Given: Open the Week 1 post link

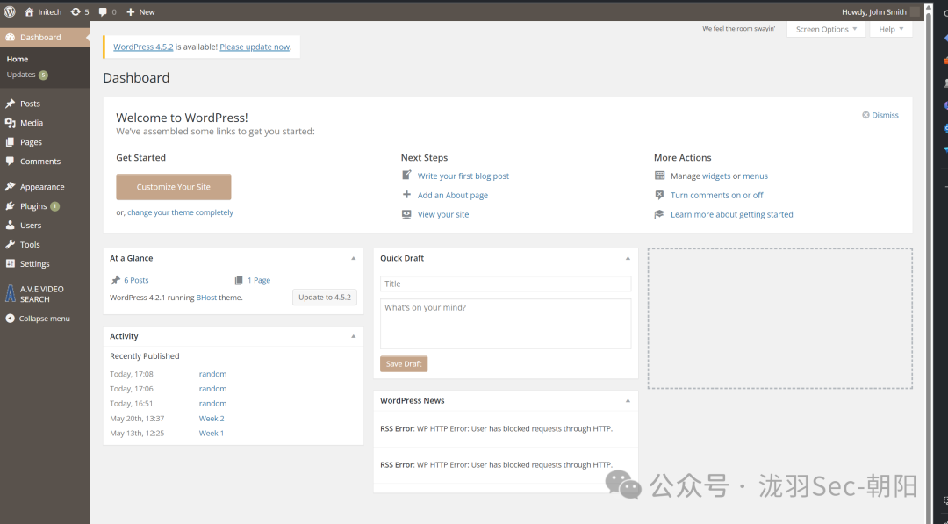Looking at the screenshot, I should coord(212,434).
